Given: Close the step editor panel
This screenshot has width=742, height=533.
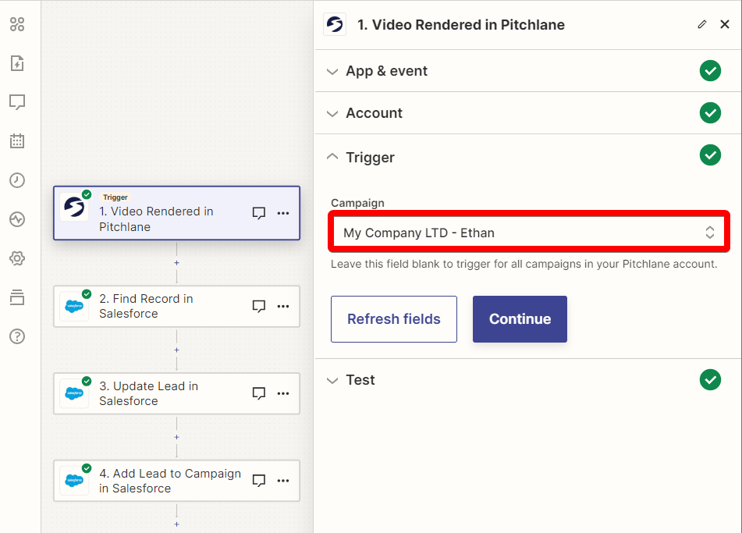Looking at the screenshot, I should click(x=725, y=24).
